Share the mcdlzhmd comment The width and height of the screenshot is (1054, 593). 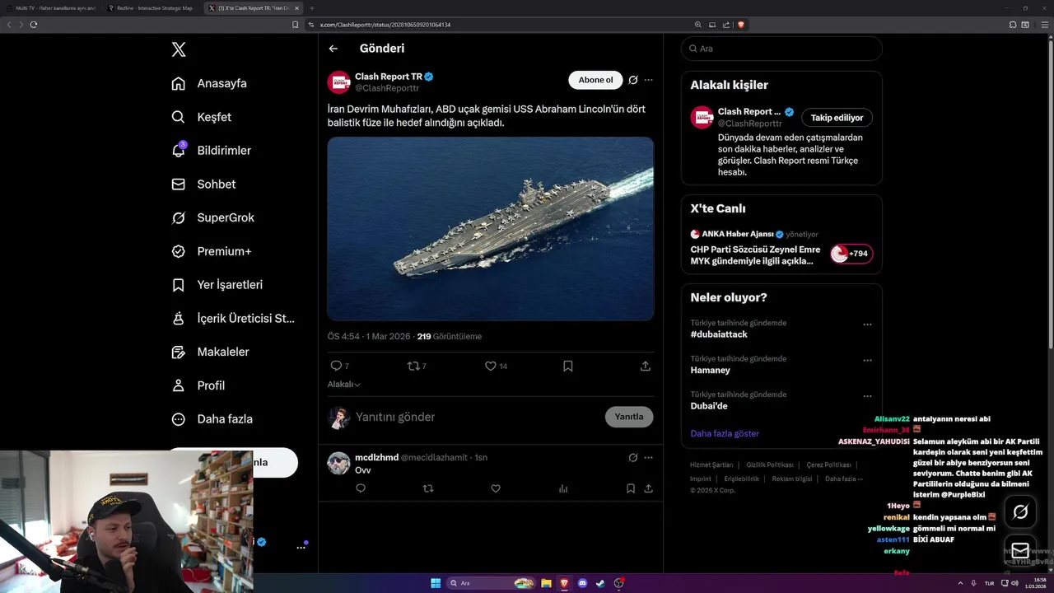pos(649,488)
